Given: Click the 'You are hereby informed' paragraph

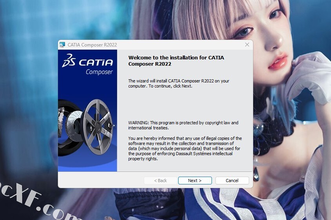Looking at the screenshot, I should [x=185, y=148].
